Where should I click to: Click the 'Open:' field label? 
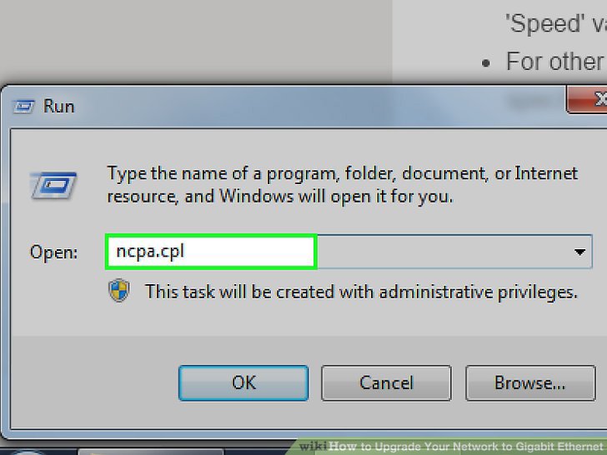(54, 252)
